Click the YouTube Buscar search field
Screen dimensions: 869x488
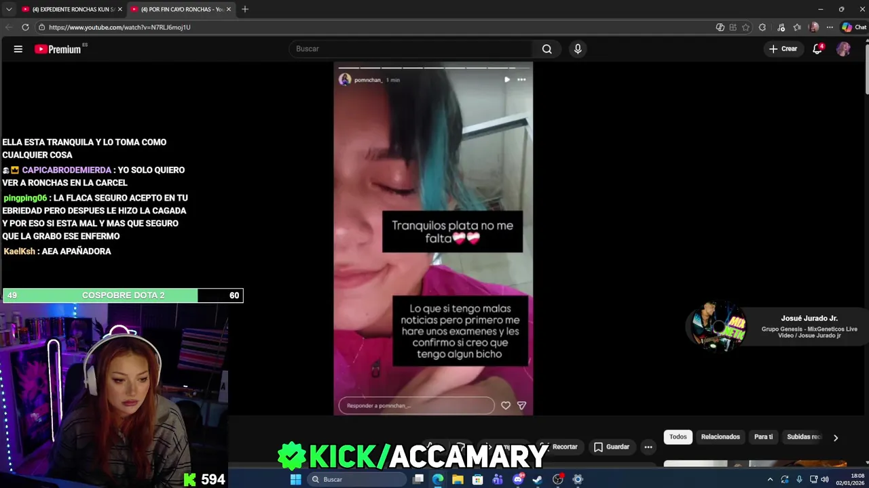click(412, 49)
